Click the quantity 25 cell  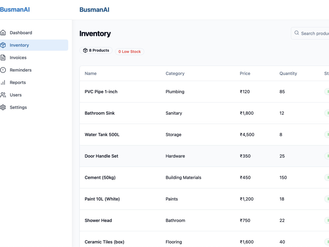pos(282,156)
